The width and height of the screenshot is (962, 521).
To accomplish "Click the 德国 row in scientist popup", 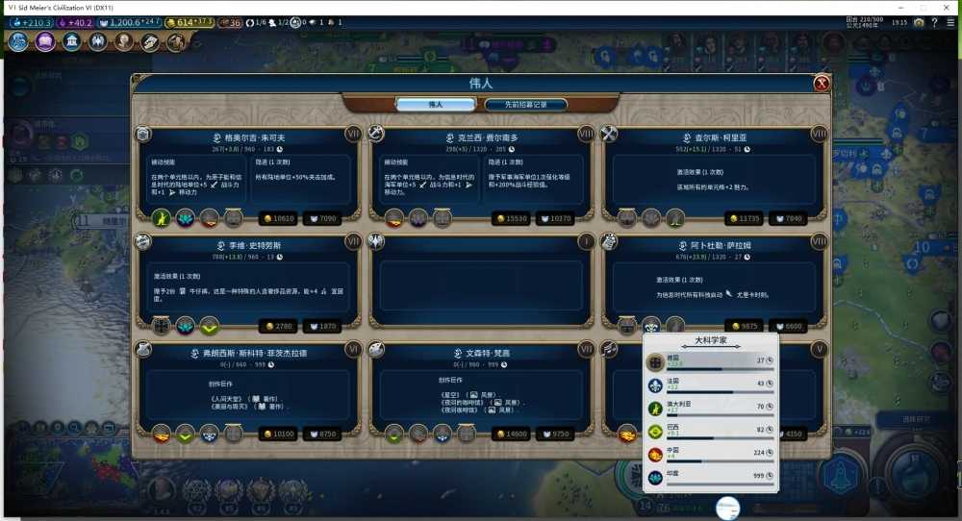I will click(711, 362).
